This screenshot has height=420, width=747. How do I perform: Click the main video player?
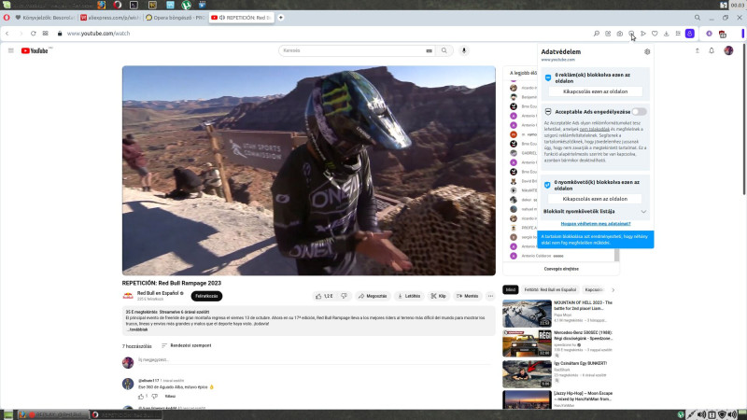[309, 171]
